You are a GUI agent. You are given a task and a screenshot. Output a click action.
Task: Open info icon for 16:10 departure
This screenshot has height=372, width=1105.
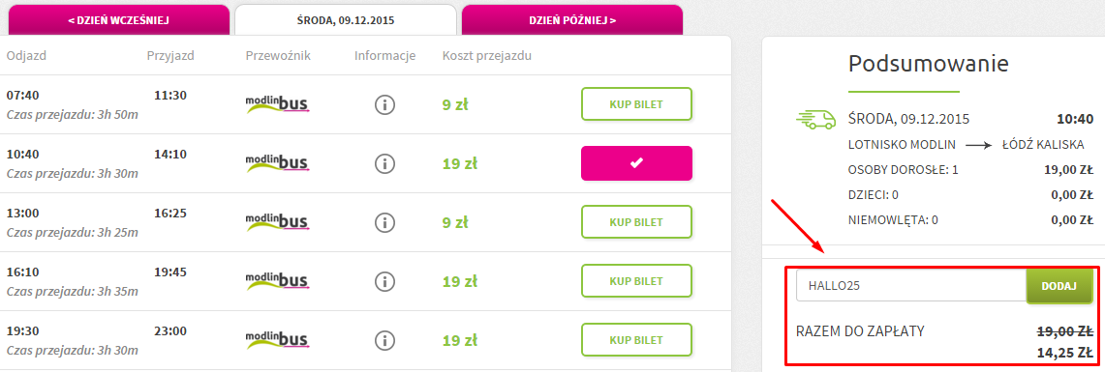coord(384,281)
